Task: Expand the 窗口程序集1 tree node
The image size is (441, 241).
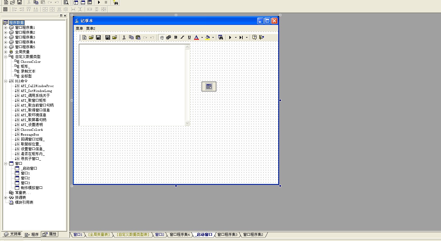Action: coord(5,28)
